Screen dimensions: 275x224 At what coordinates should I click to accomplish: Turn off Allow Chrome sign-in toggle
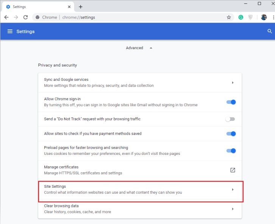231,102
